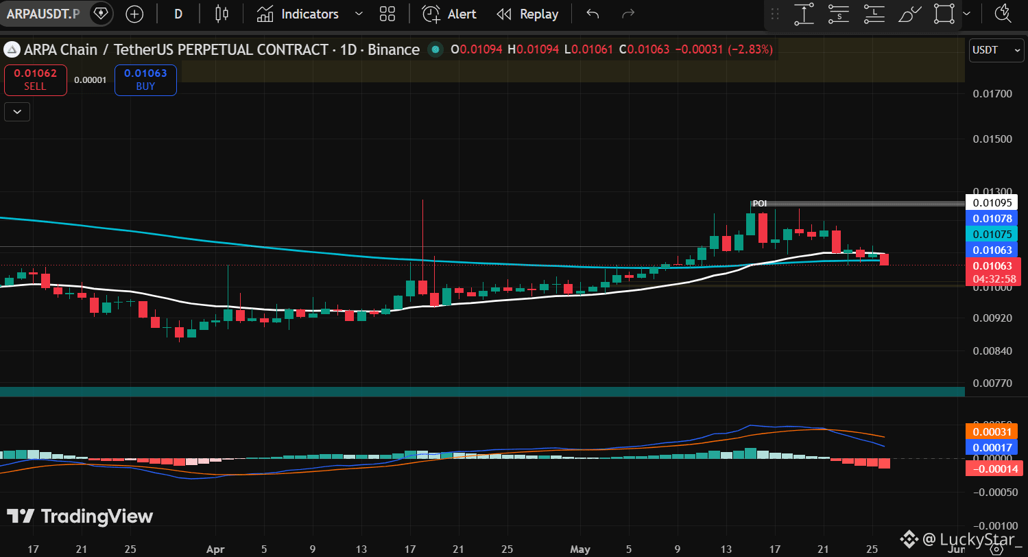Screen dimensions: 1028x557
Task: Click the blue 0.00017 MACD label
Action: [992, 447]
